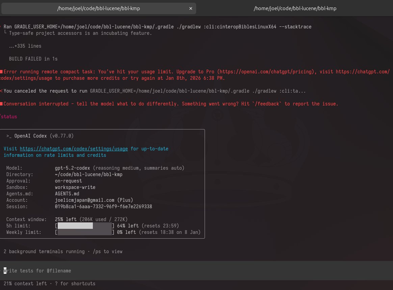Click the 'Ran GRADLE_USER_HOME' command line

click(157, 27)
